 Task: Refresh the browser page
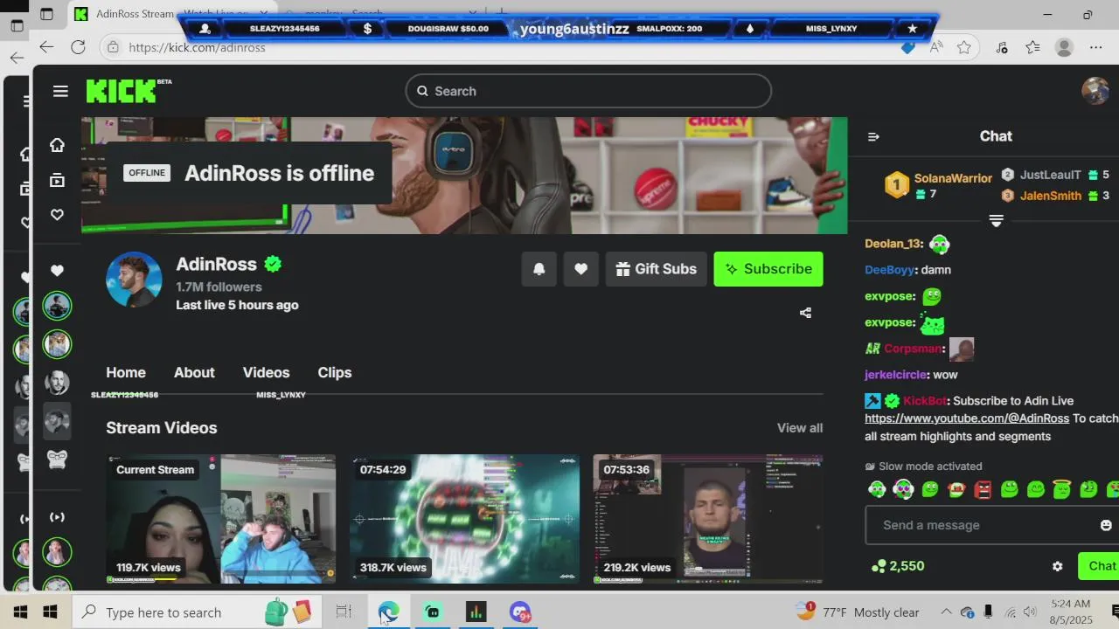tap(78, 47)
